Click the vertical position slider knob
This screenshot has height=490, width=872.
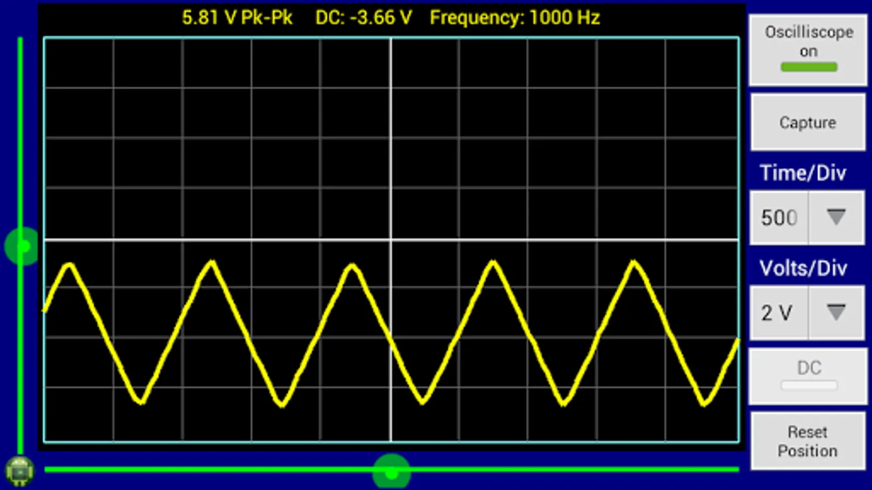[x=22, y=247]
